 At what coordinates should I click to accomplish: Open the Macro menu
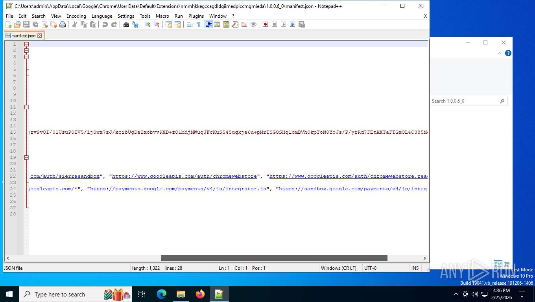162,16
